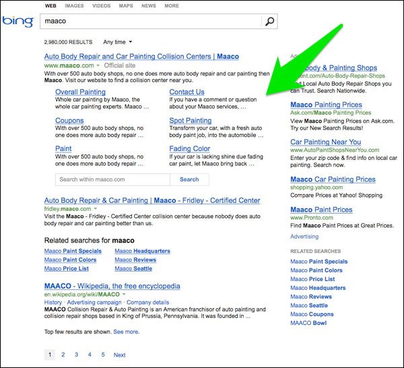
Task: Expand the arrow next to www.maaco.com
Action: pyautogui.click(x=98, y=65)
